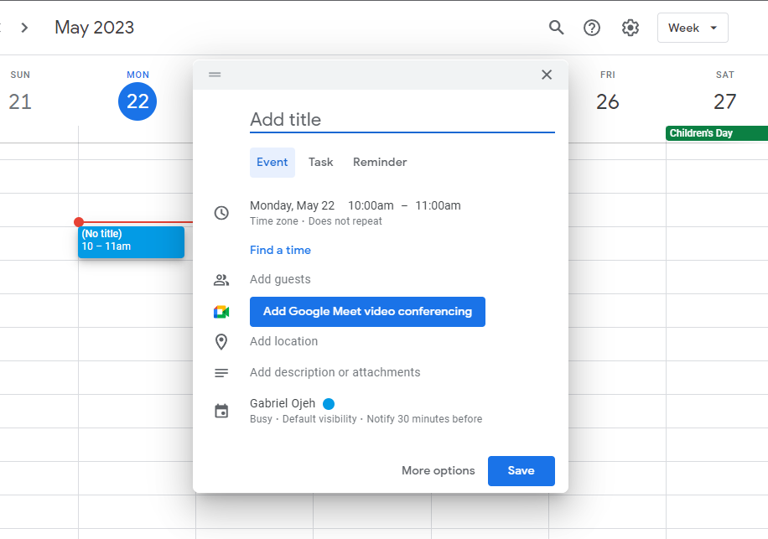Select the Event tab
The height and width of the screenshot is (539, 768).
point(272,162)
